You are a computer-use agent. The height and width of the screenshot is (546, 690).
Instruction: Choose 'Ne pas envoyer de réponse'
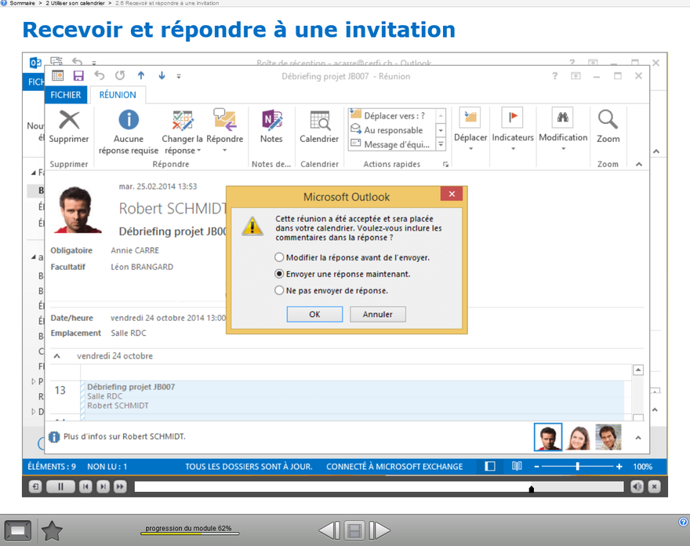[x=280, y=290]
